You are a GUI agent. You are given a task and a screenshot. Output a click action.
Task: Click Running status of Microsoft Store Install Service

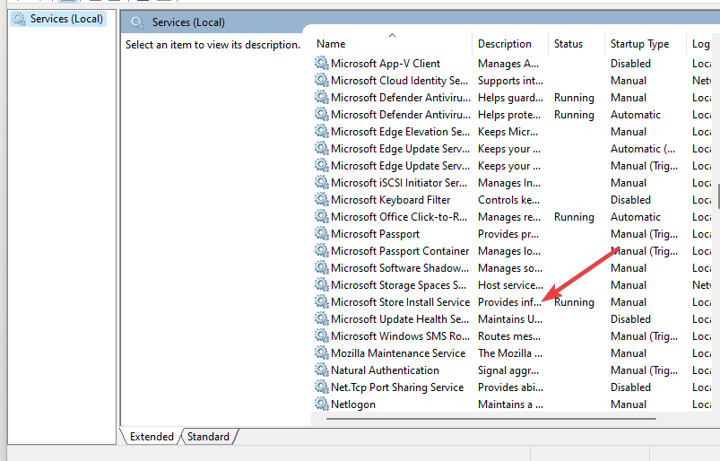574,302
